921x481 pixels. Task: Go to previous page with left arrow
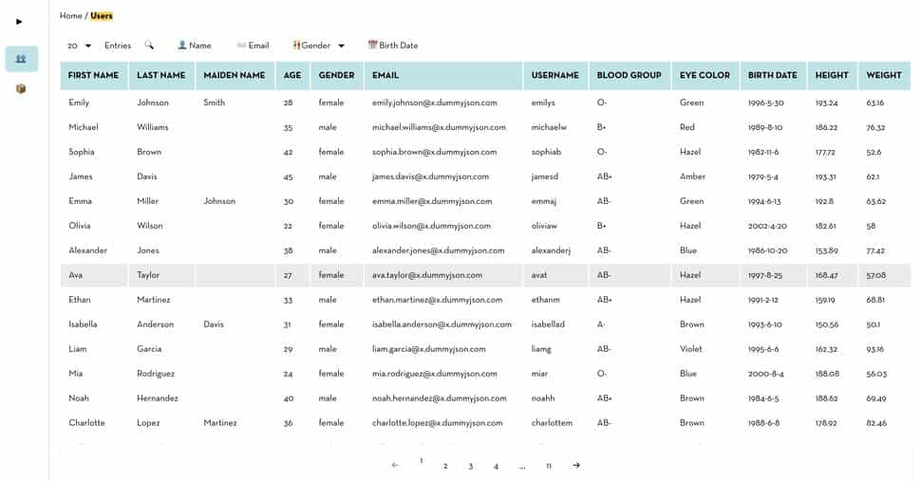tap(395, 466)
